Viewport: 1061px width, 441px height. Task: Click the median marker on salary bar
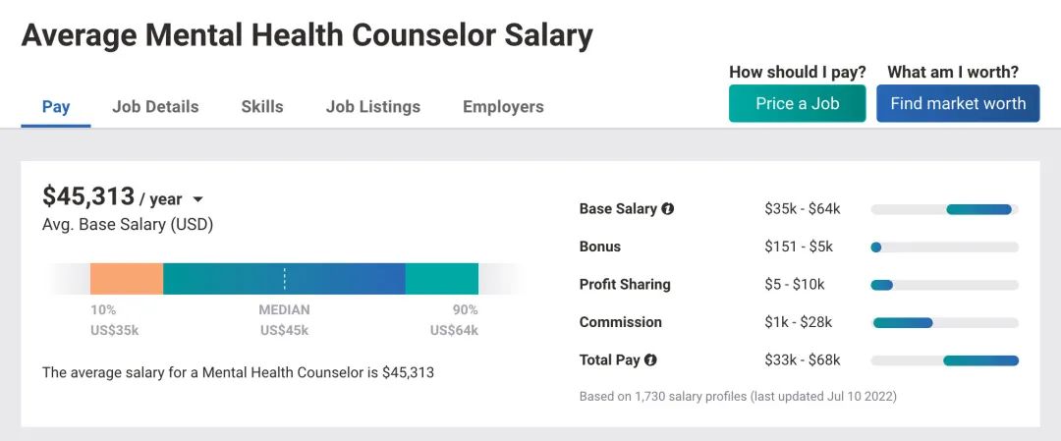[285, 279]
